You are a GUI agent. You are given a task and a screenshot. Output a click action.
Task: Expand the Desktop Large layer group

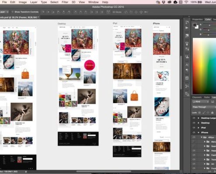click(199, 118)
